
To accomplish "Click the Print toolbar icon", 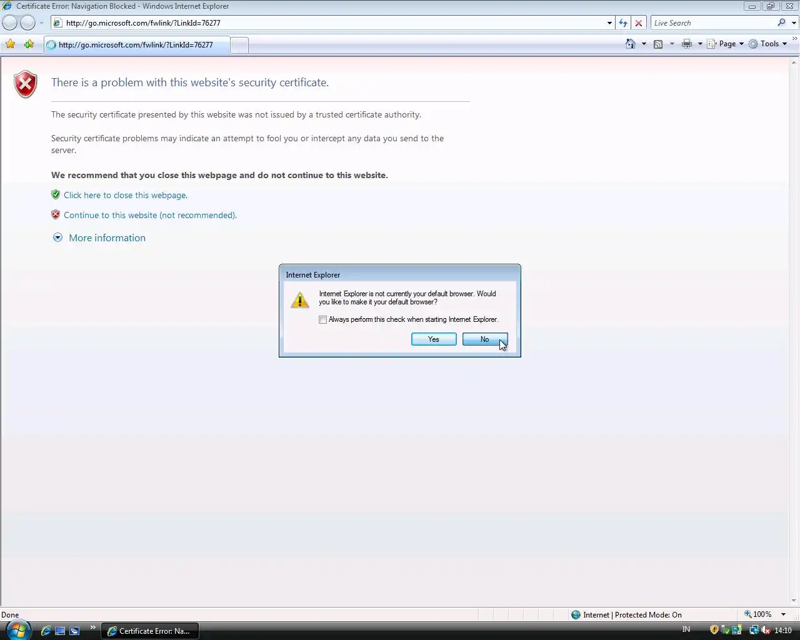I will pyautogui.click(x=687, y=44).
